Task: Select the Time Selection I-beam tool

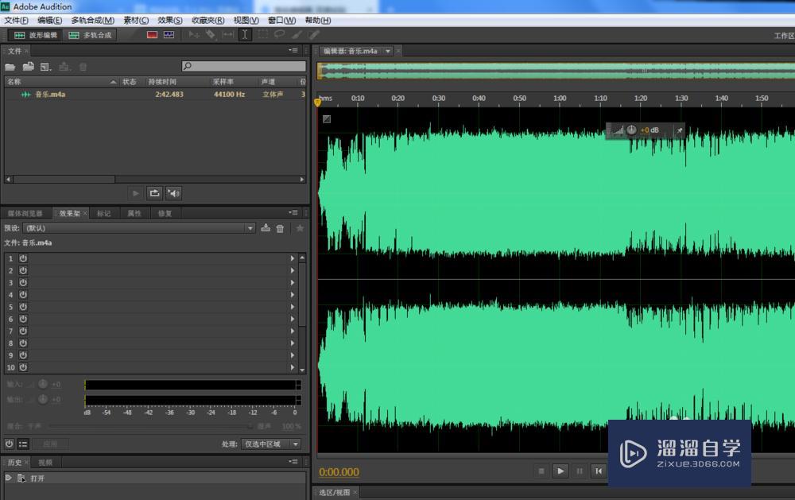Action: coord(245,35)
